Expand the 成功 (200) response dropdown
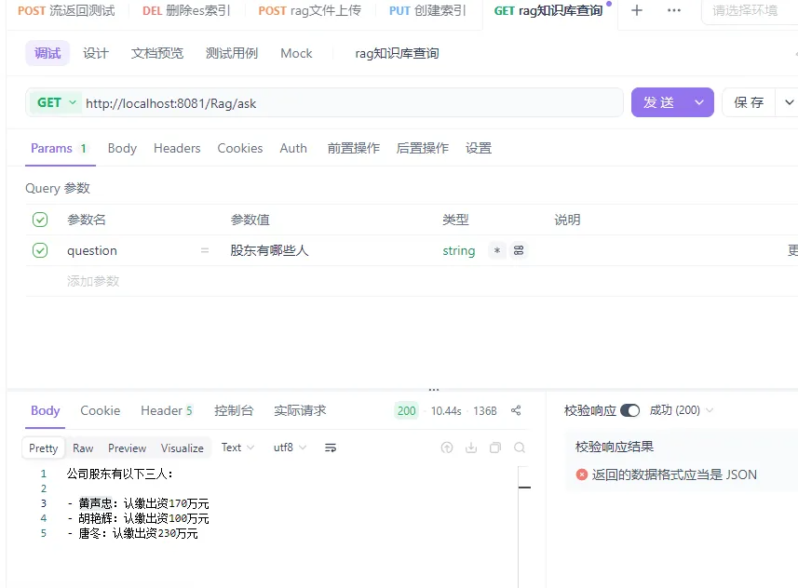The image size is (798, 588). [x=682, y=410]
